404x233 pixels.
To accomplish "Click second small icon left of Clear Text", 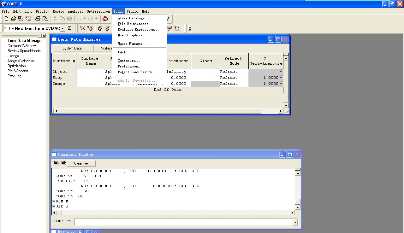I will (x=63, y=163).
